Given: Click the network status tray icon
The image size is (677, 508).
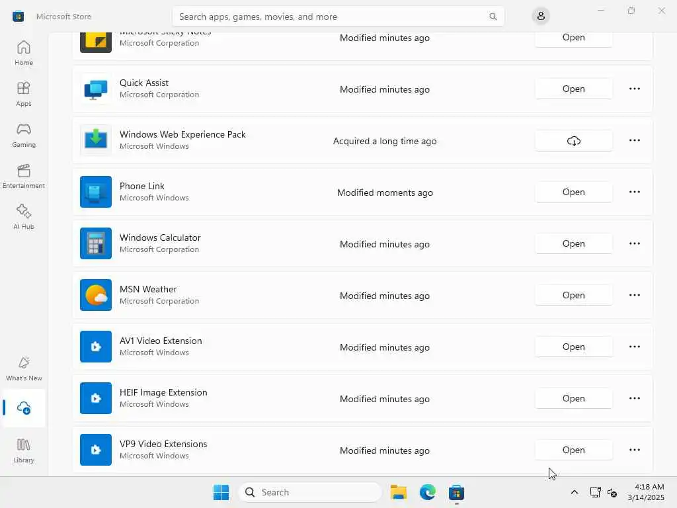Looking at the screenshot, I should click(596, 492).
